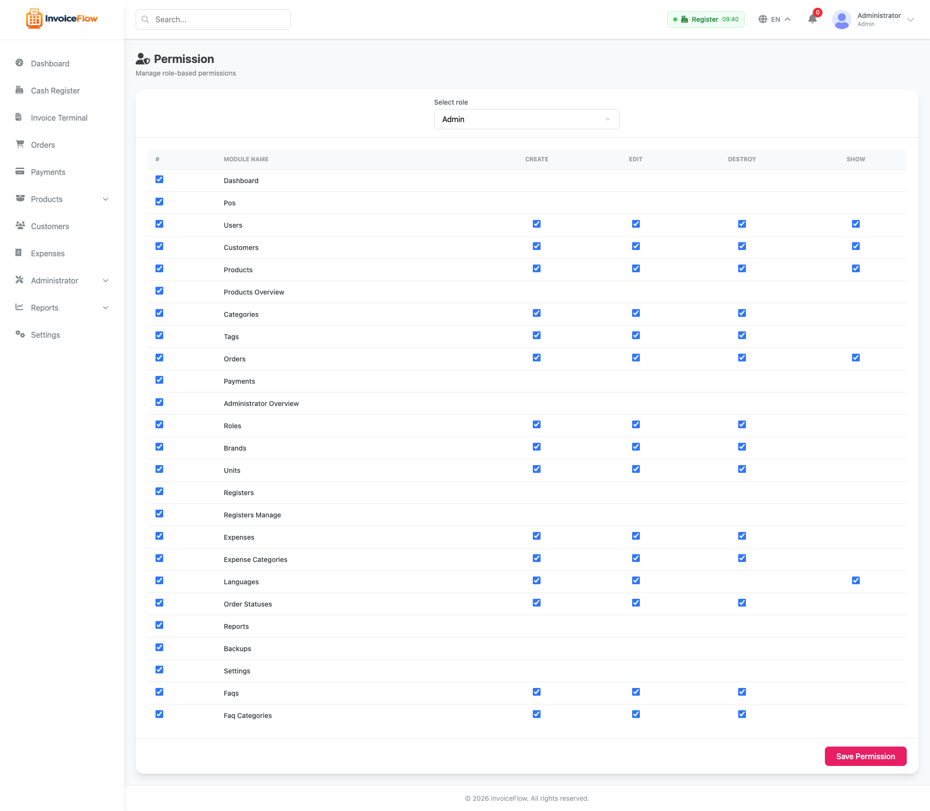
Task: Expand the Administrator sidebar submenu chevron
Action: 106,281
